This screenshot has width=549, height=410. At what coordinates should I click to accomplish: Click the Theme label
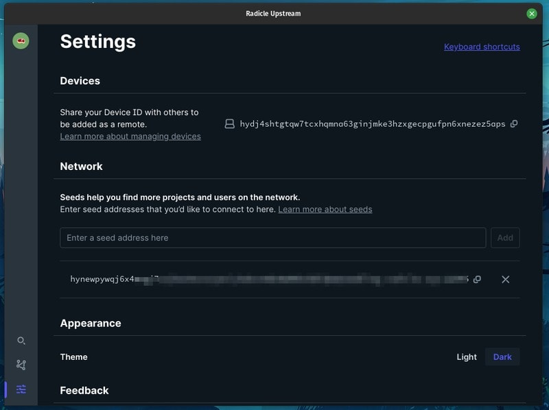(73, 357)
